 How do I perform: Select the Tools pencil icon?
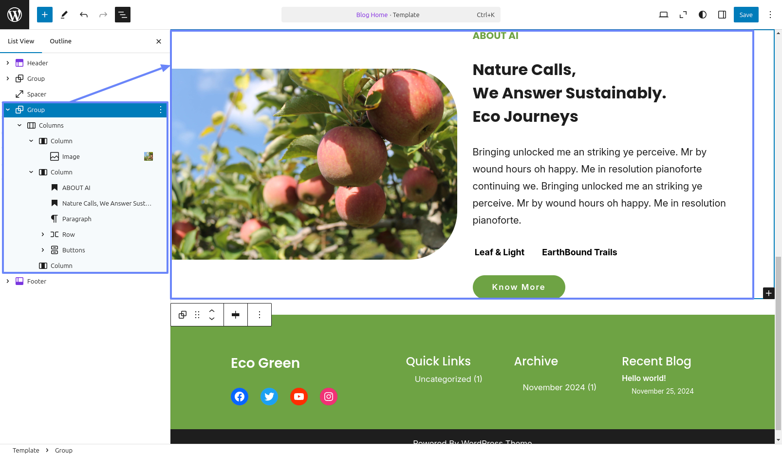pyautogui.click(x=64, y=15)
